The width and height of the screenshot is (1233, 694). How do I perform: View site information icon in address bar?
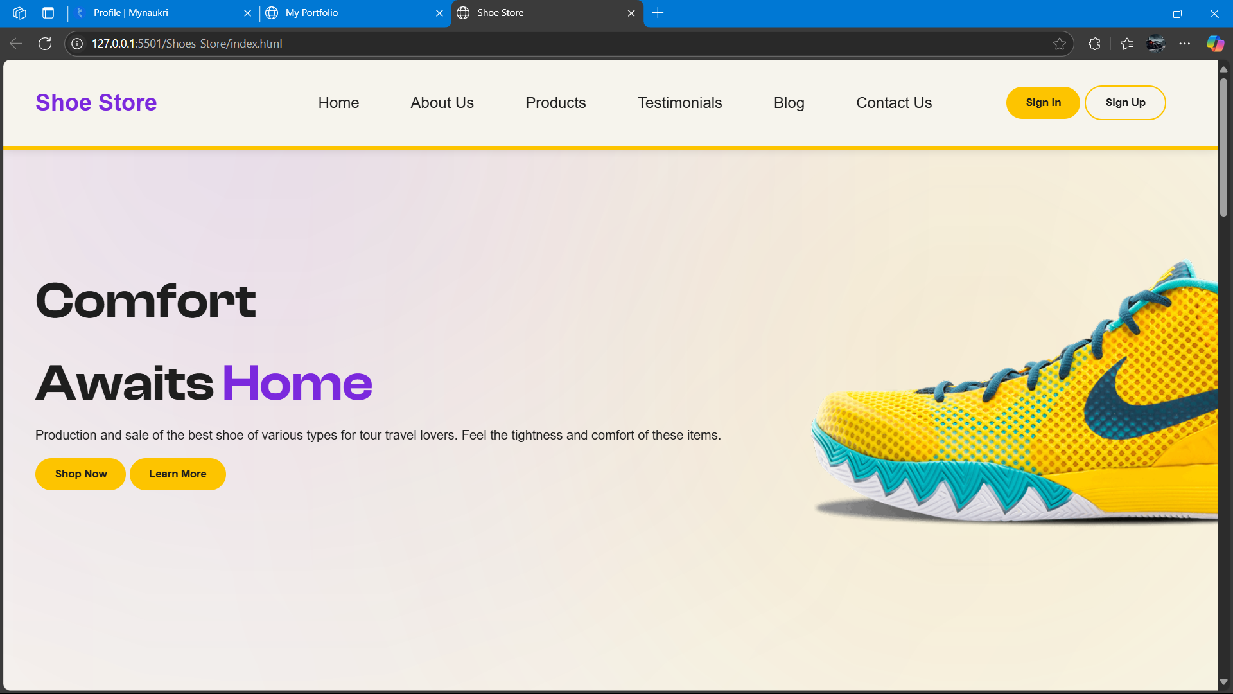coord(77,44)
